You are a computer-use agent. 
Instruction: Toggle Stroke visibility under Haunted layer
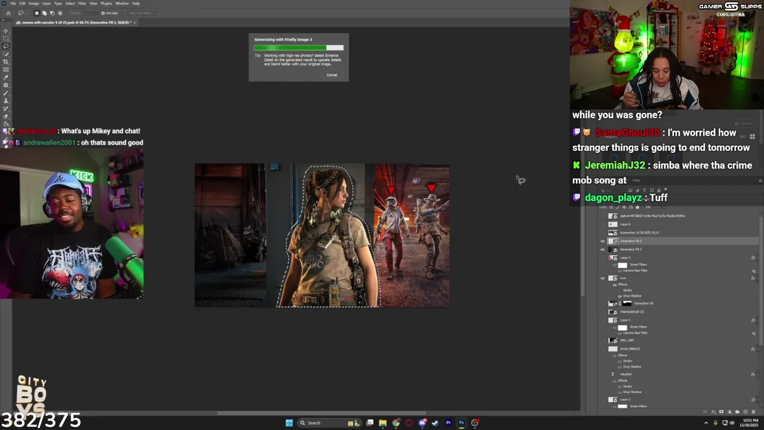click(x=620, y=386)
